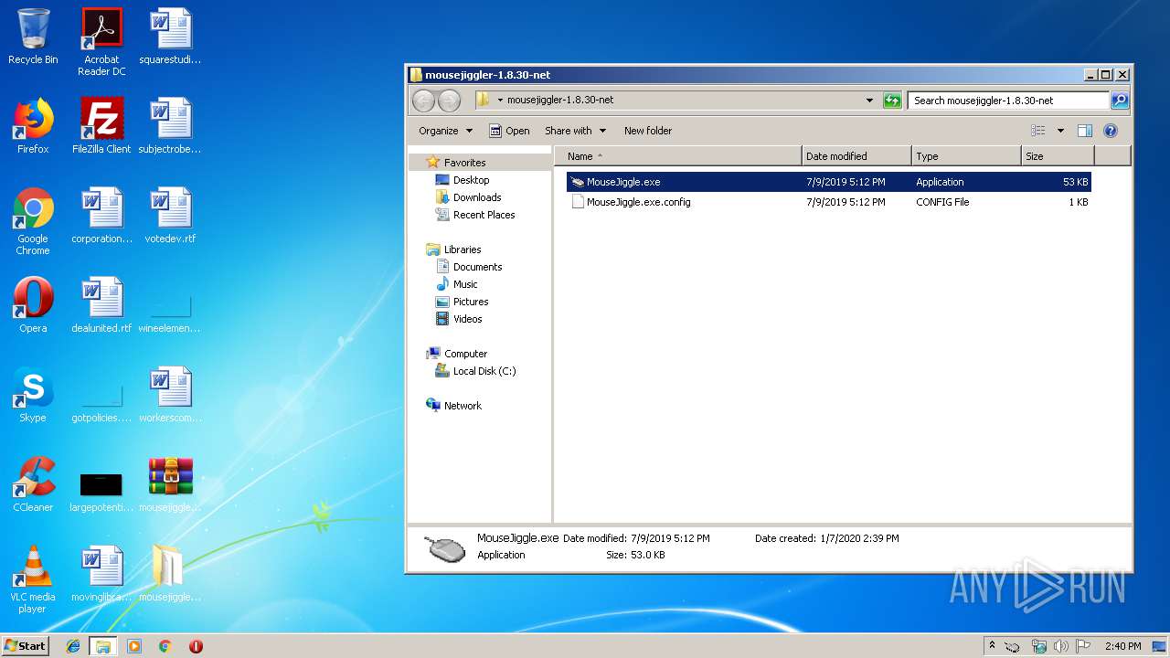
Task: Toggle the preview pane button
Action: 1085,131
